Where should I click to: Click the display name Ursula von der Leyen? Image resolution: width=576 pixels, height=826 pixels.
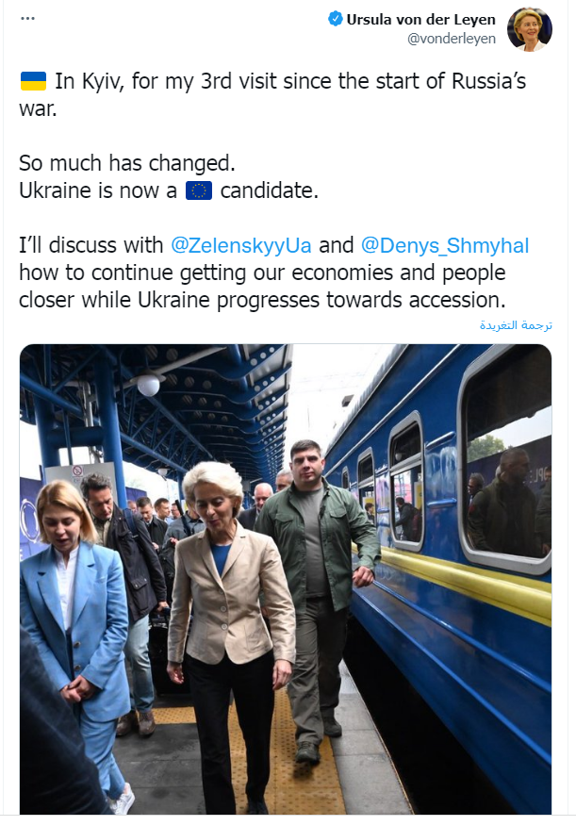point(421,19)
